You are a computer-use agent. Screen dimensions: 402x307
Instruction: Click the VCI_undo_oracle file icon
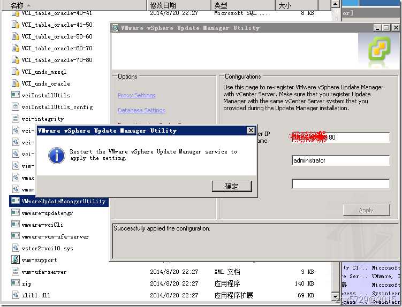click(x=16, y=83)
